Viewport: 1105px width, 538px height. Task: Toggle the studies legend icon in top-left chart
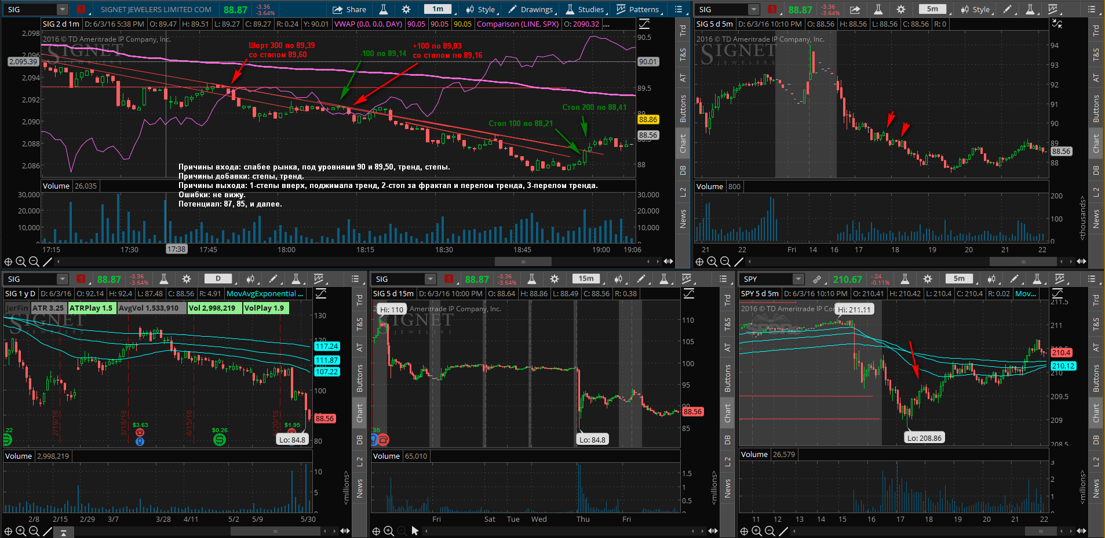[x=644, y=24]
